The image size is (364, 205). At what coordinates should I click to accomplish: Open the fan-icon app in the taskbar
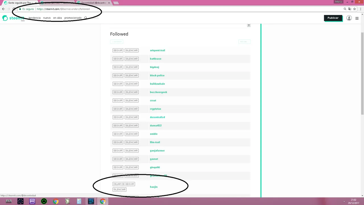pos(20,201)
